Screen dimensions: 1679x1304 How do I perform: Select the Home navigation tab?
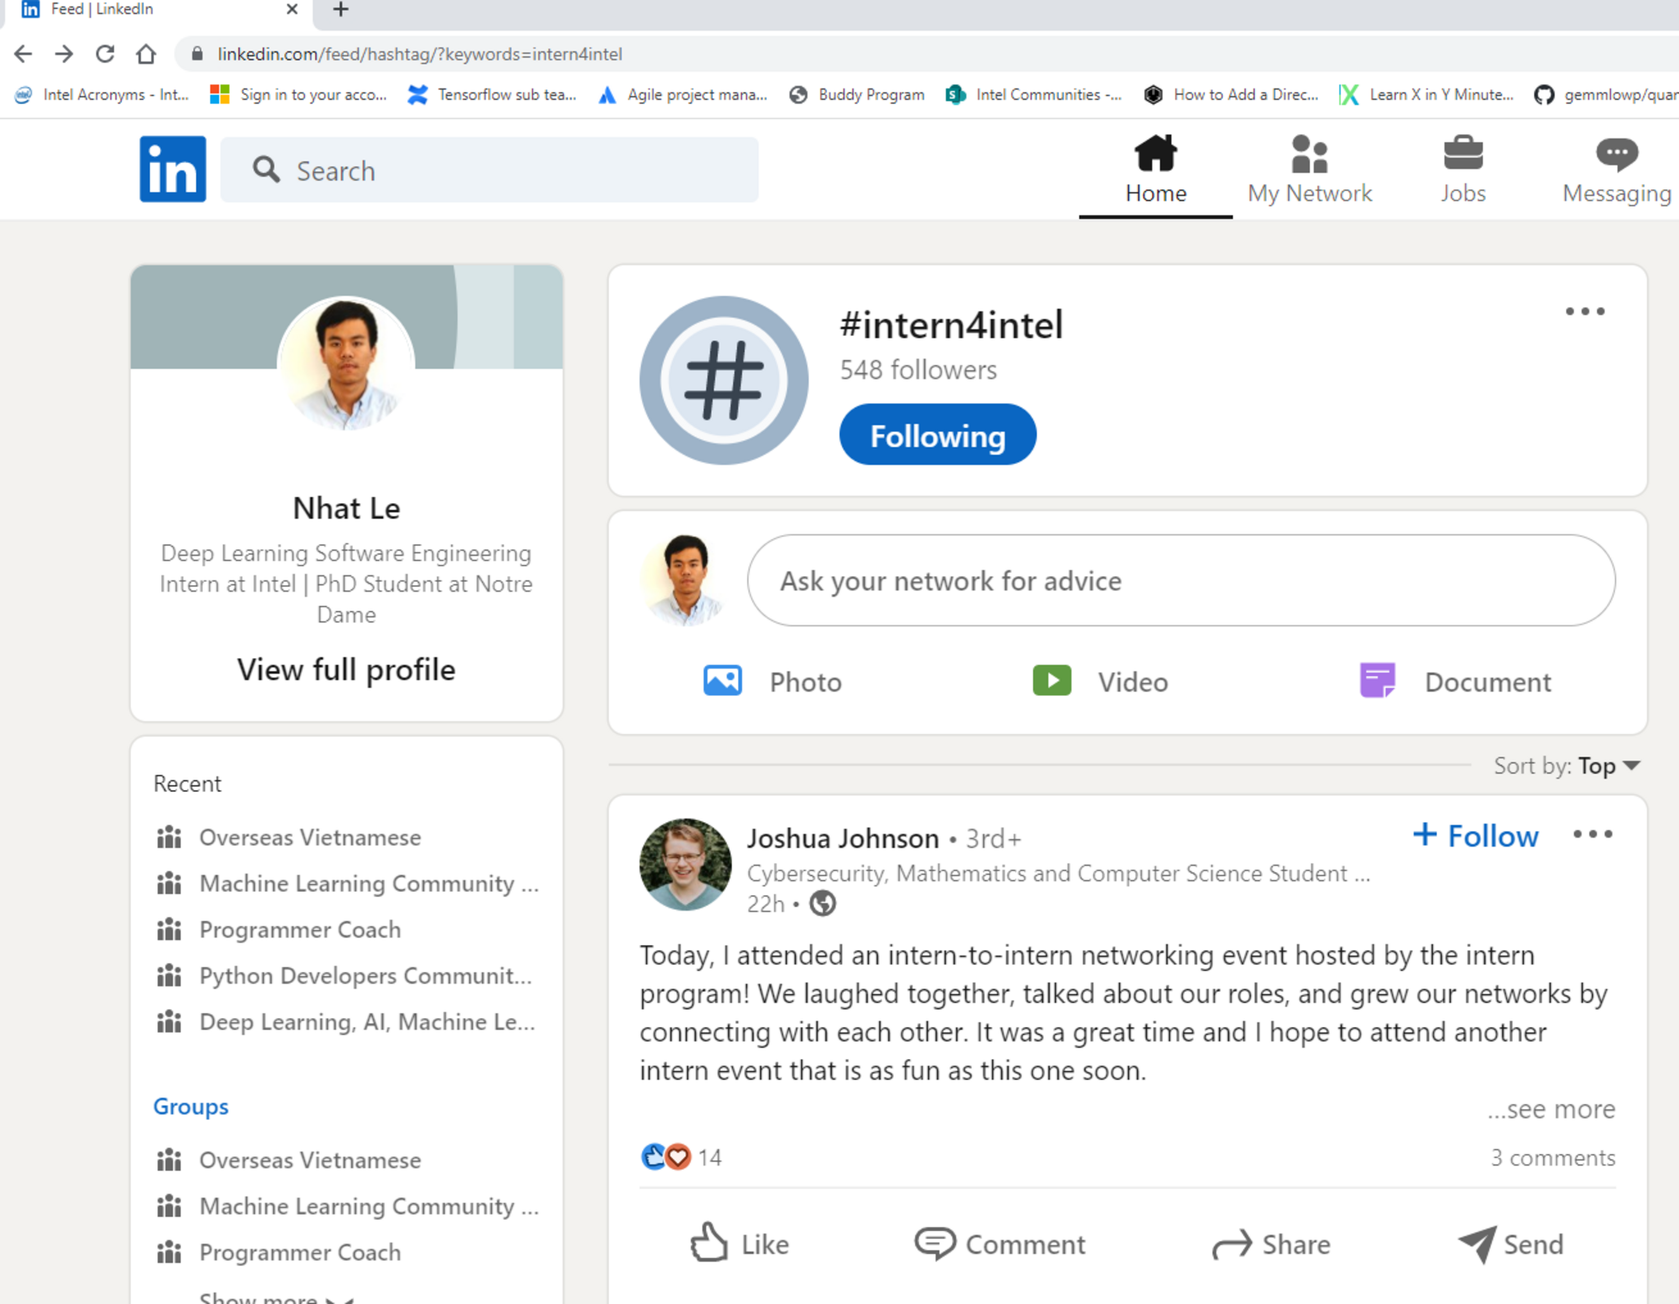pos(1155,169)
